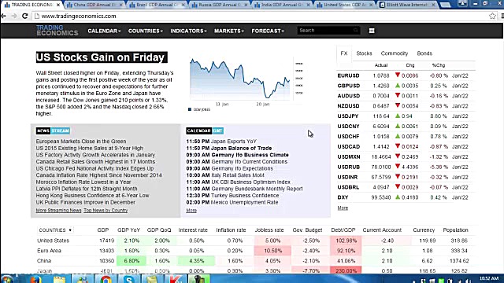This screenshot has height=283, width=504.
Task: Switch to the Commodity tab
Action: (x=394, y=53)
